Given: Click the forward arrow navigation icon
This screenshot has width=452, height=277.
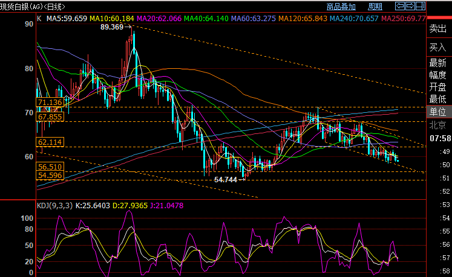Looking at the screenshot, I should (410, 6).
